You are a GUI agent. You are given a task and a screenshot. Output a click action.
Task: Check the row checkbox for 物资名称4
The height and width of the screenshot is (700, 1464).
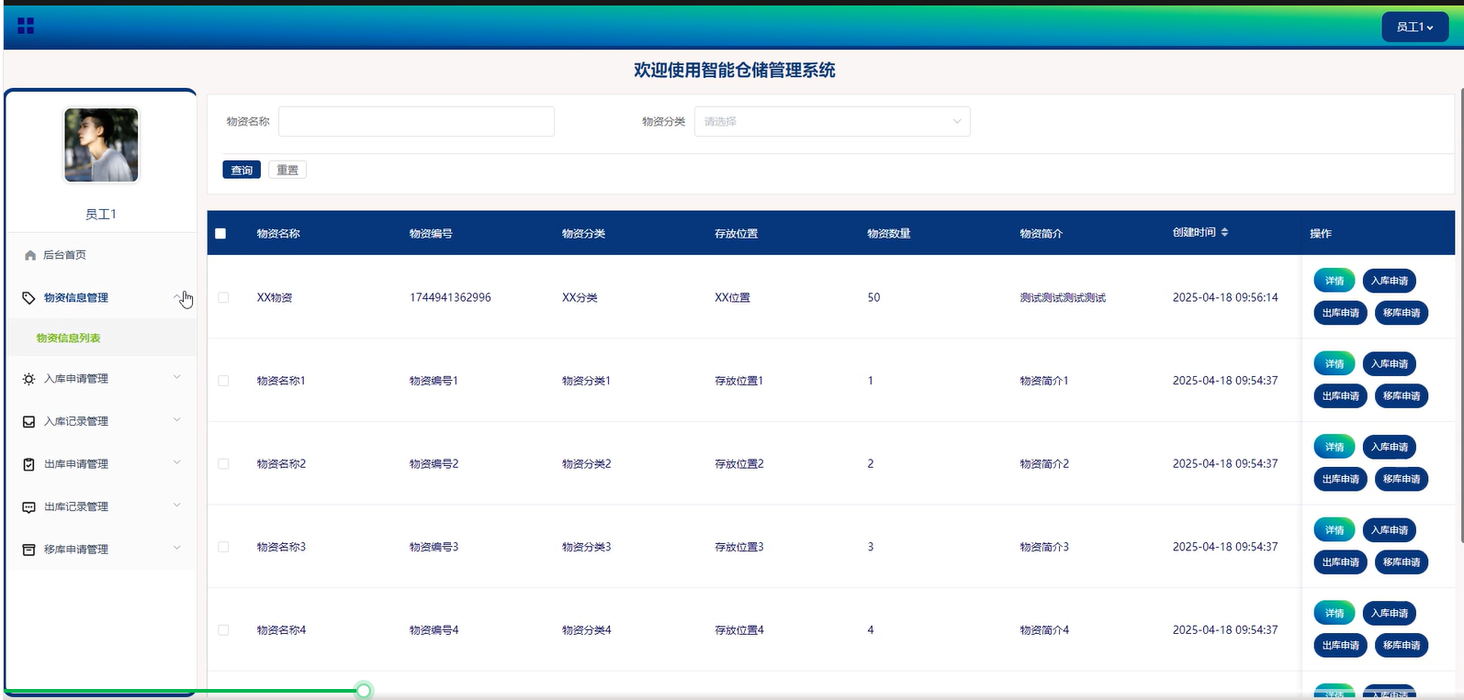pyautogui.click(x=223, y=630)
